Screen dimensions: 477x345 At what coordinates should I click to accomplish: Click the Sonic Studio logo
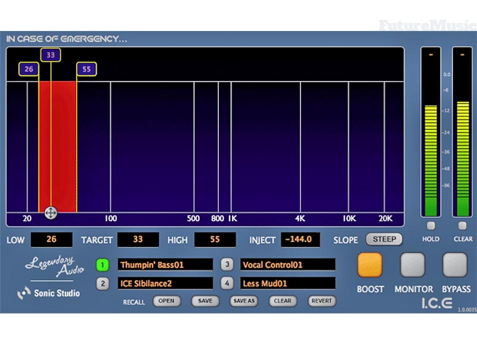coord(49,293)
